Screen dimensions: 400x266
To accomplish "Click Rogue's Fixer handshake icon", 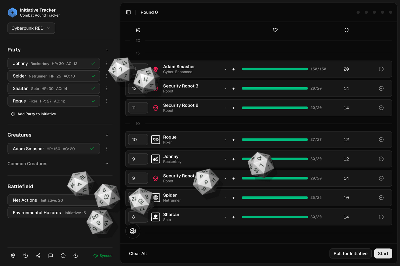I will click(x=156, y=140).
